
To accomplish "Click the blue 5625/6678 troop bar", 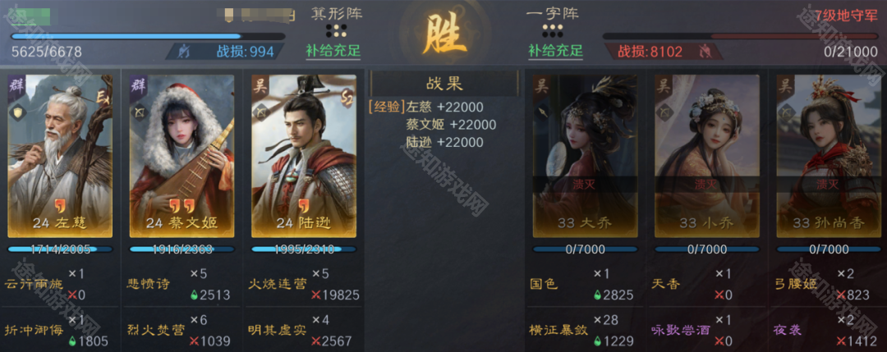I will pyautogui.click(x=148, y=36).
